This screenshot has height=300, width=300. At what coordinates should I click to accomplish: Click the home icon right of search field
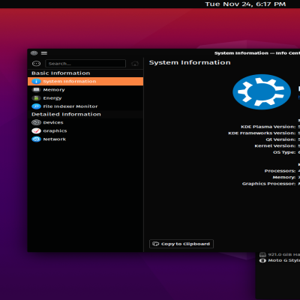[x=135, y=64]
